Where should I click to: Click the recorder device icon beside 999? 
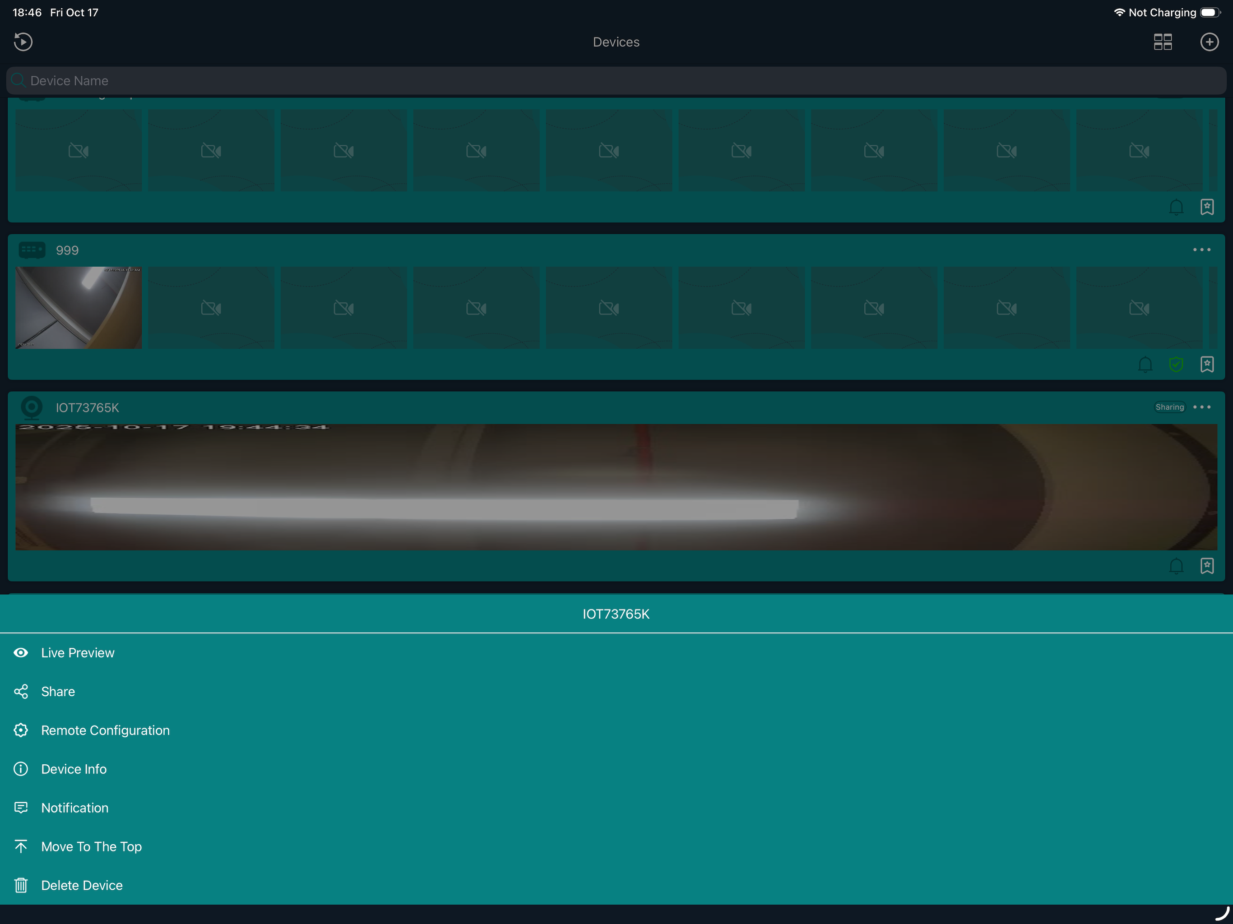coord(32,250)
